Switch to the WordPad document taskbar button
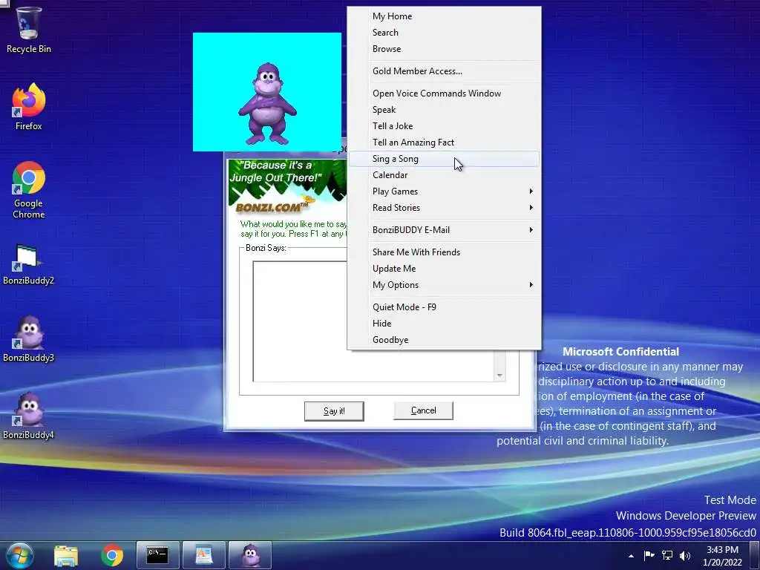 (203, 555)
